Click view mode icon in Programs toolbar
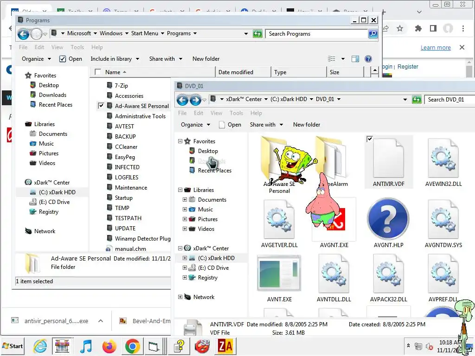 click(x=331, y=59)
